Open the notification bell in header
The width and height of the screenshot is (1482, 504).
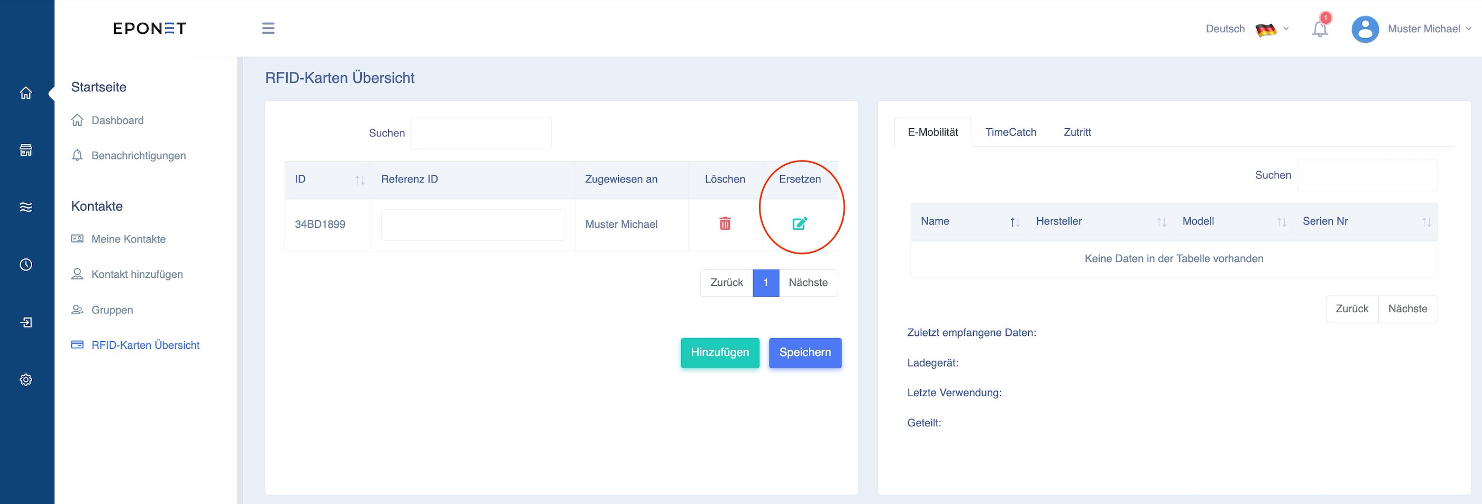pyautogui.click(x=1320, y=28)
